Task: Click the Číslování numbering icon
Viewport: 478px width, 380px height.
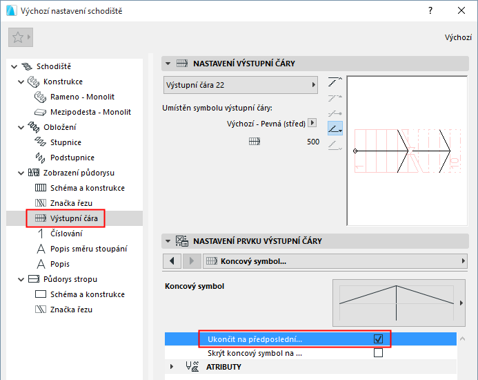Action: click(41, 234)
